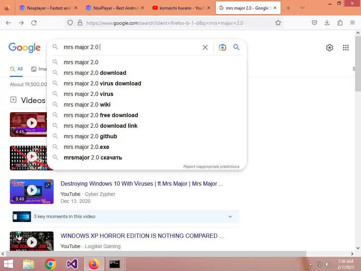Image resolution: width=361 pixels, height=271 pixels.
Task: Choose suggestion 'mrs major 2.0 virus'
Action: (x=147, y=94)
